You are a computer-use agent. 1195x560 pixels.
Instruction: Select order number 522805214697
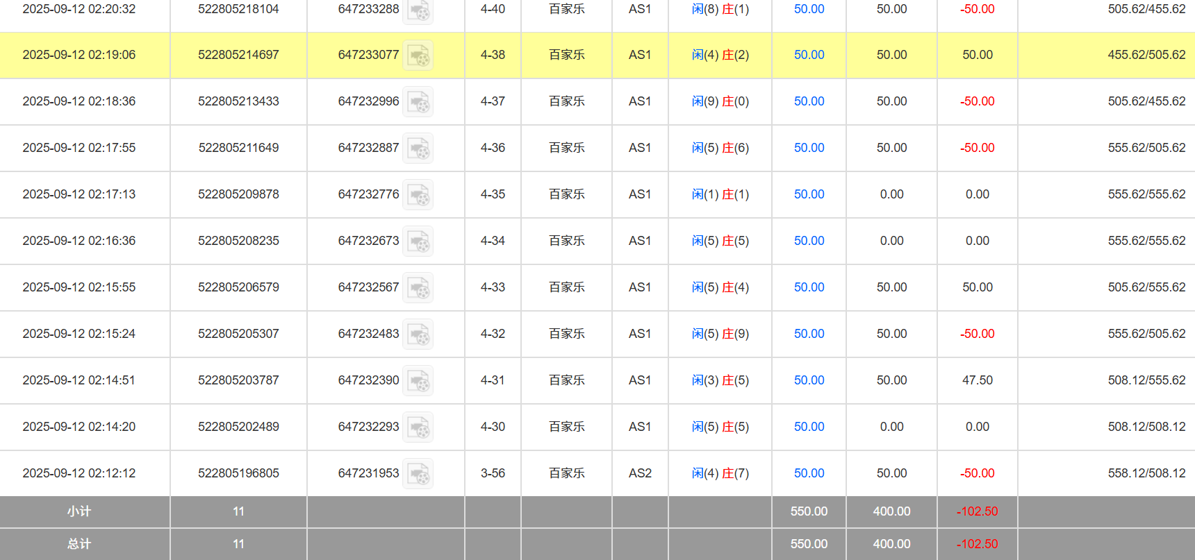point(238,55)
